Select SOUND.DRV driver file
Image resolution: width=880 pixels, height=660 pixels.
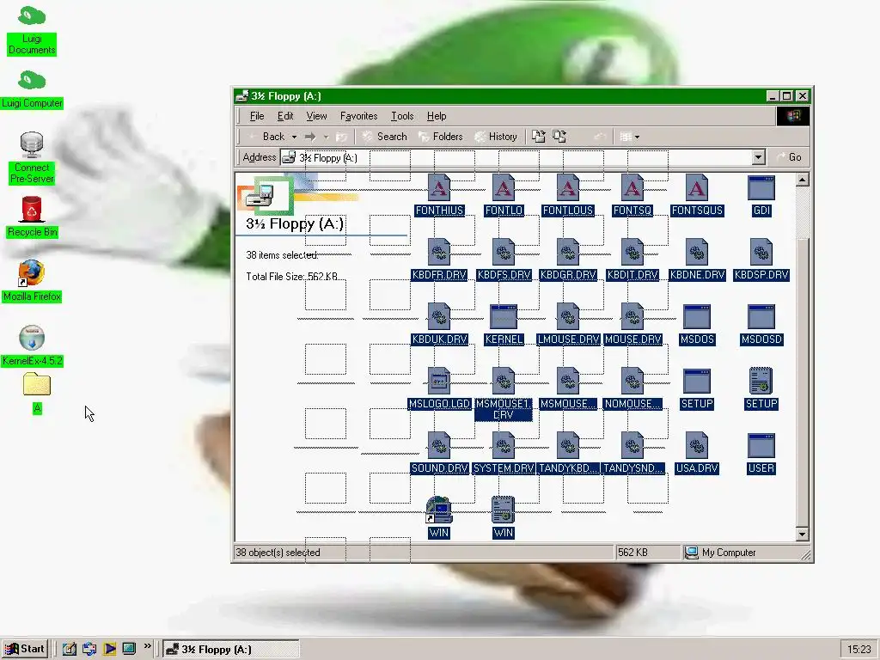click(439, 453)
